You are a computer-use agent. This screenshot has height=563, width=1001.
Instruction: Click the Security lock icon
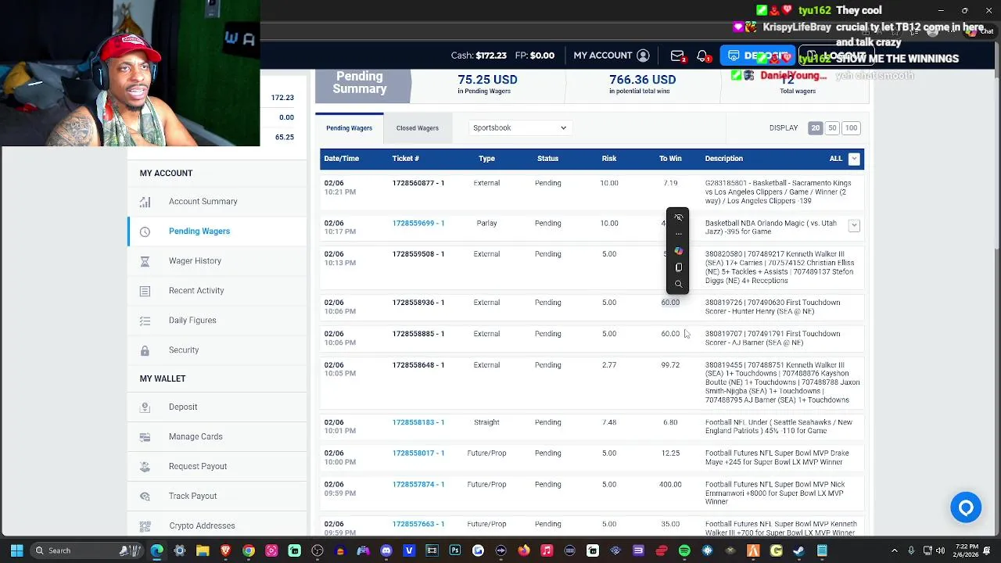(145, 350)
